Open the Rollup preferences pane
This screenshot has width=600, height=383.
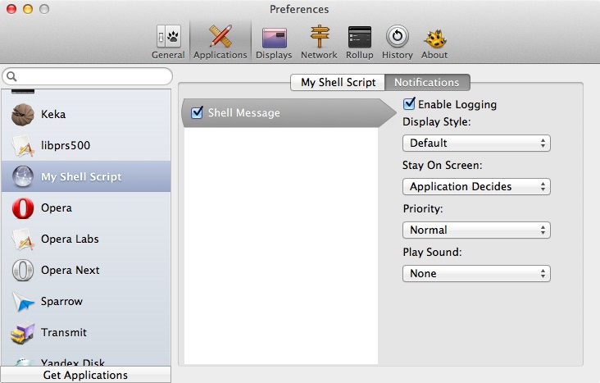pyautogui.click(x=359, y=42)
